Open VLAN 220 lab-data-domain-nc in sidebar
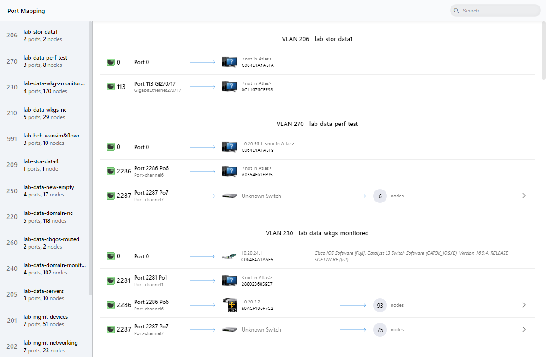The width and height of the screenshot is (546, 357). click(x=44, y=217)
